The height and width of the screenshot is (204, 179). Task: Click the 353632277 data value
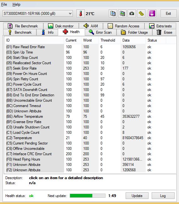tap(131, 116)
